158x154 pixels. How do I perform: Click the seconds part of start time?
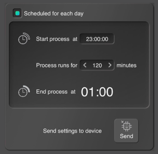tap(105, 39)
